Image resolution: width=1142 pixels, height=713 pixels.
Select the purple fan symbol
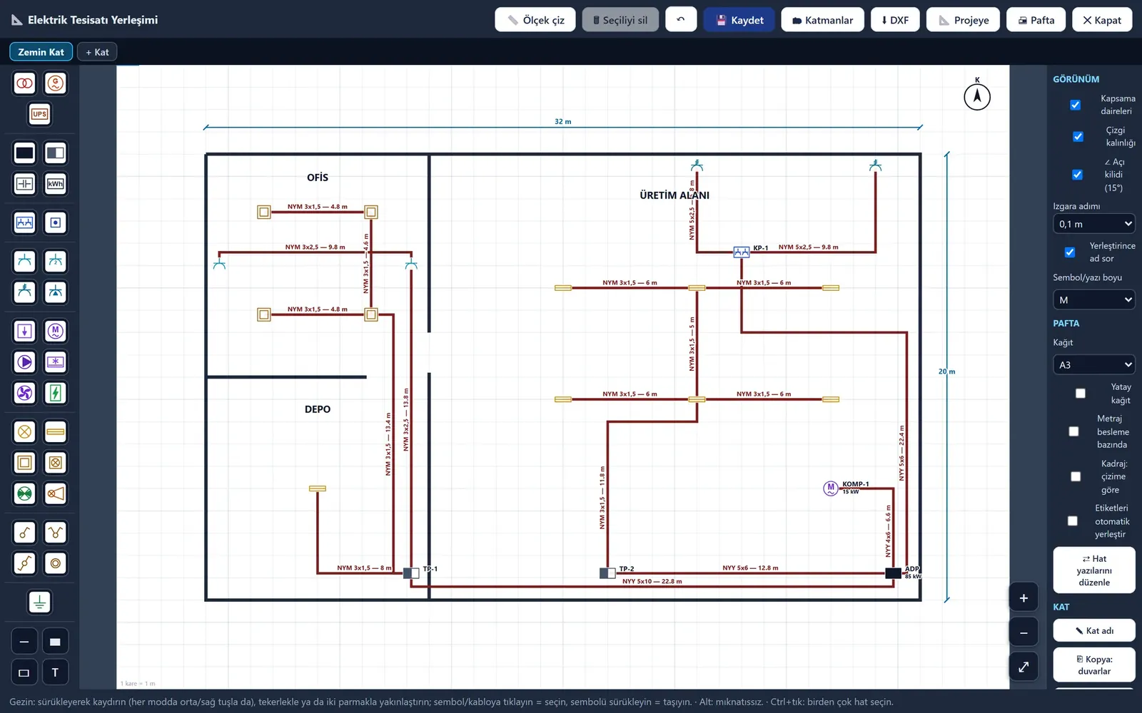coord(24,393)
